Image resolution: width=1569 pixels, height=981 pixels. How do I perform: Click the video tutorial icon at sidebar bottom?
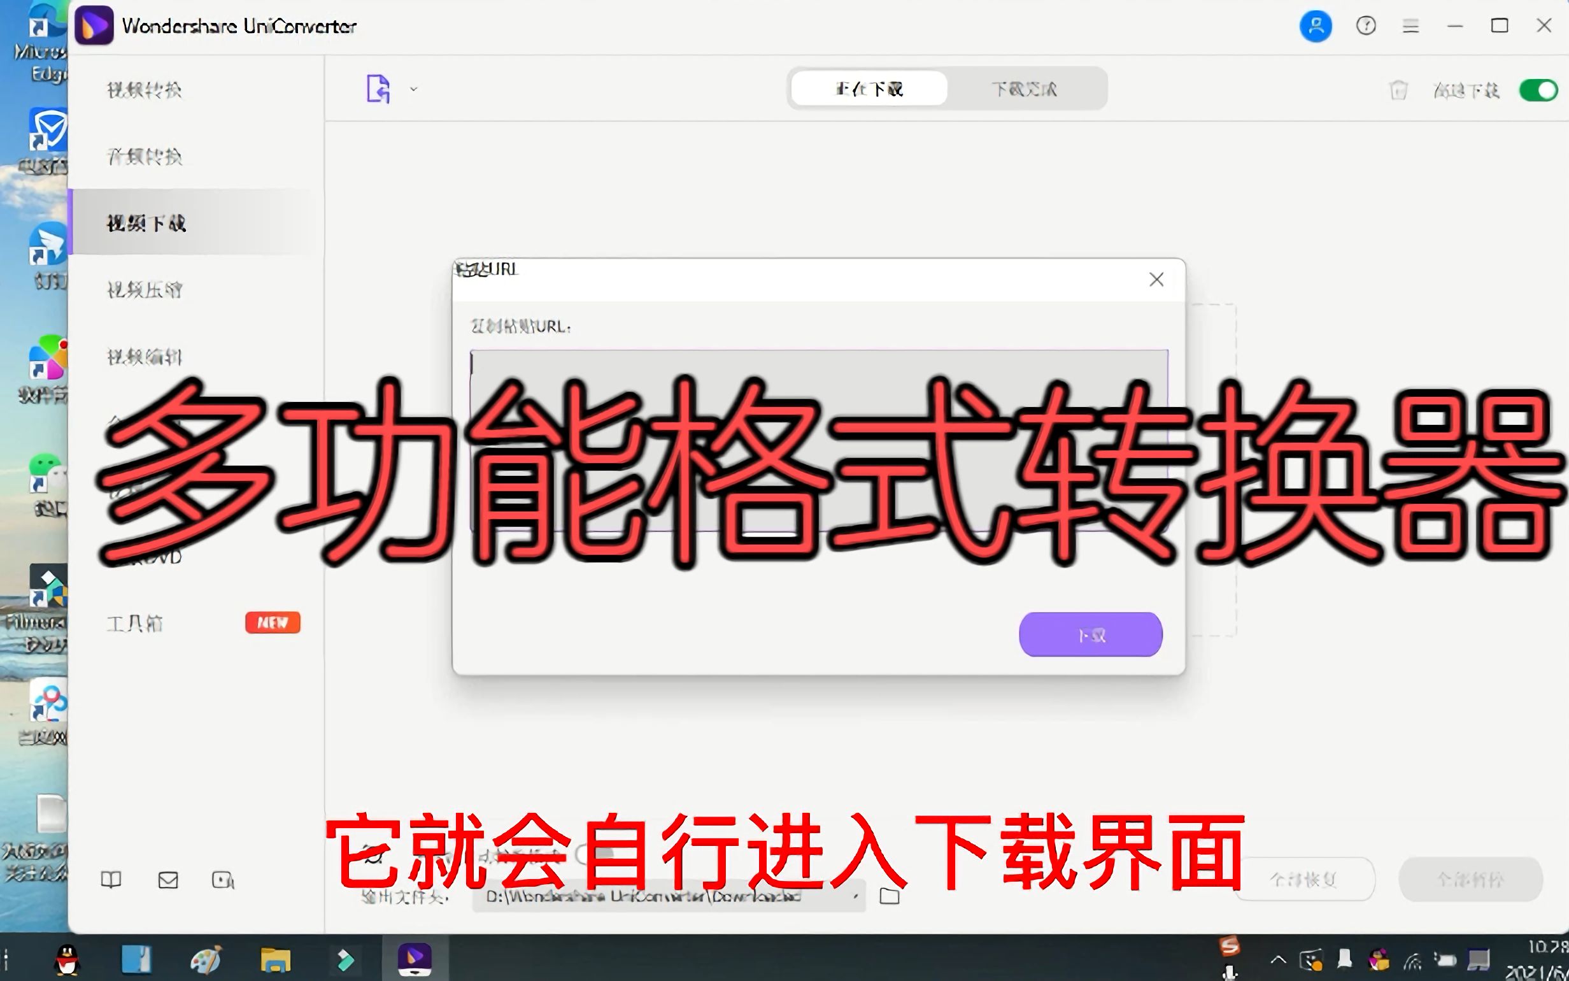[223, 880]
